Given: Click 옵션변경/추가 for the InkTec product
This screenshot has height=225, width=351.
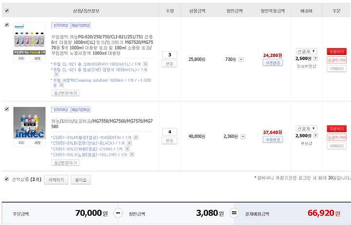Looking at the screenshot, I should [x=65, y=163].
